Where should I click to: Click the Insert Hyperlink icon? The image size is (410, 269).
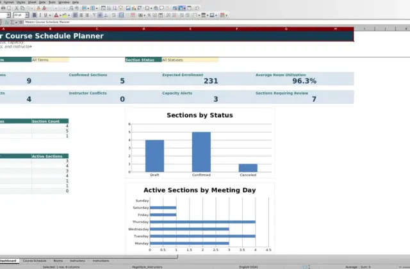pos(156,8)
